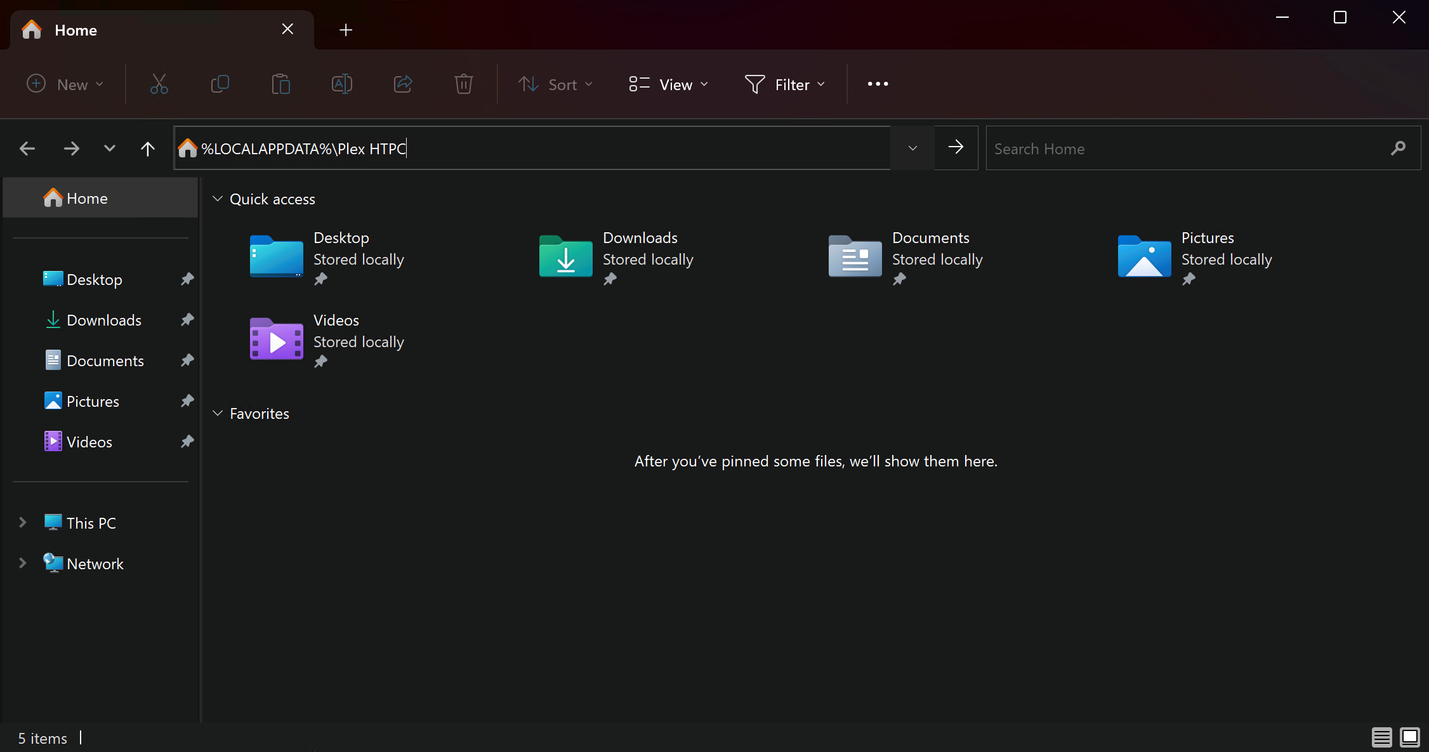Unpin Downloads from sidebar pin icon
1429x752 pixels.
187,320
